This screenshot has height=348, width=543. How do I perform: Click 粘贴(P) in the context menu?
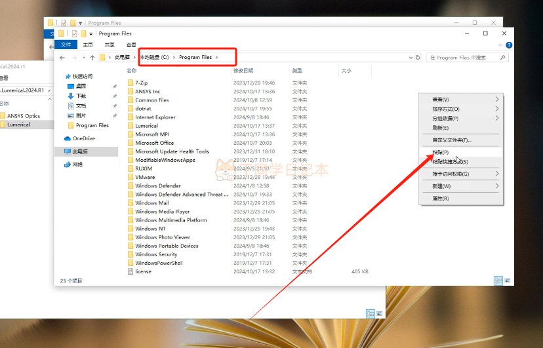click(441, 152)
